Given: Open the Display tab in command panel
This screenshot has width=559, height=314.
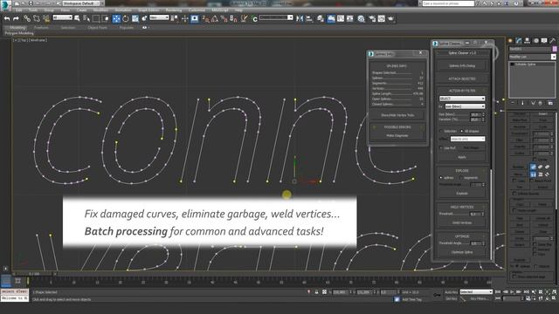Looking at the screenshot, I should click(x=544, y=41).
